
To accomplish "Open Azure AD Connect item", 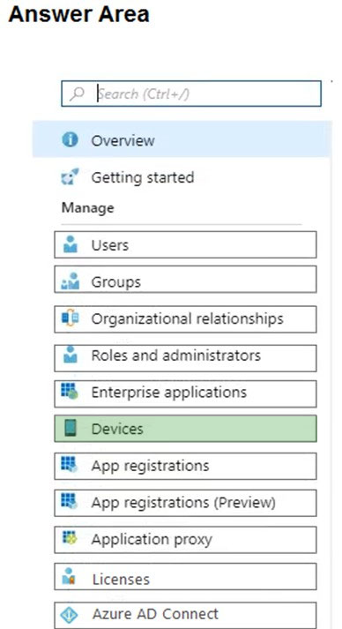I will tap(185, 615).
